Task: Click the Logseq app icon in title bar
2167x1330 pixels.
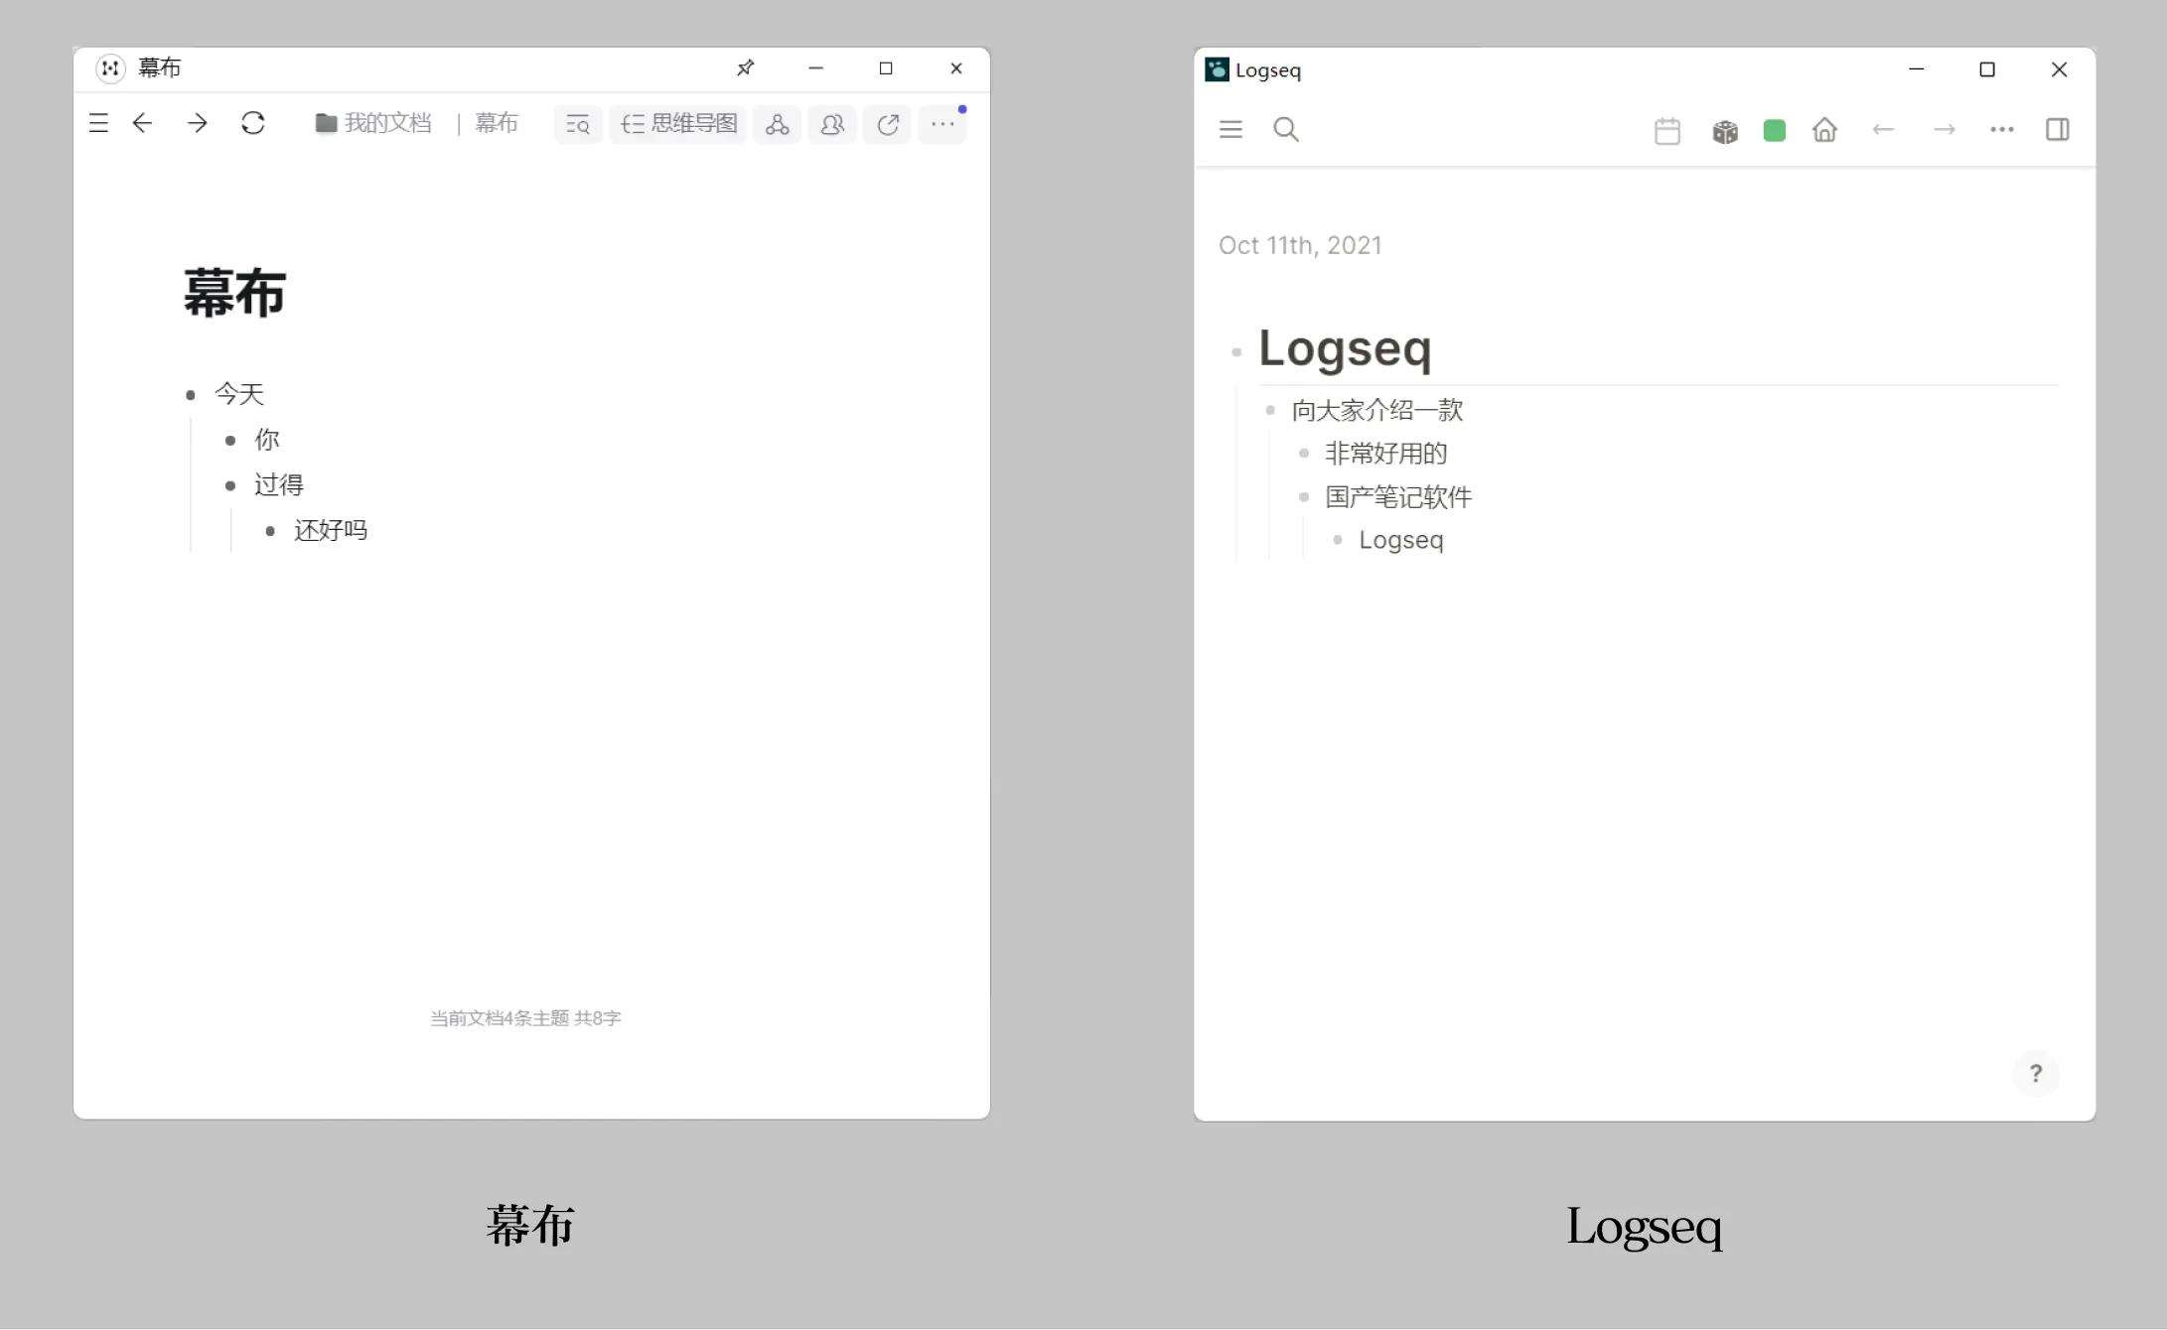Action: coord(1217,69)
